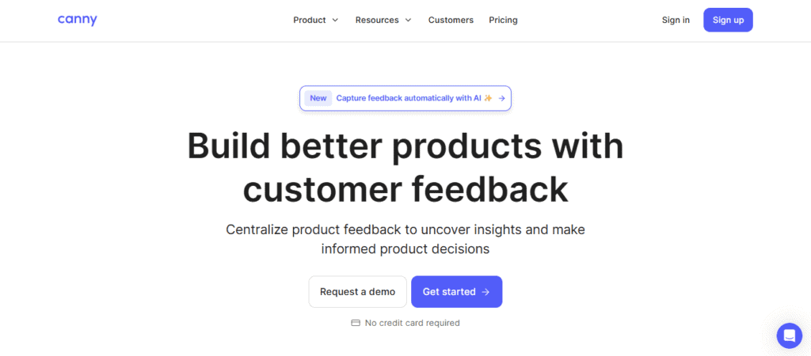
Task: Open the Product navigation menu
Action: 315,20
